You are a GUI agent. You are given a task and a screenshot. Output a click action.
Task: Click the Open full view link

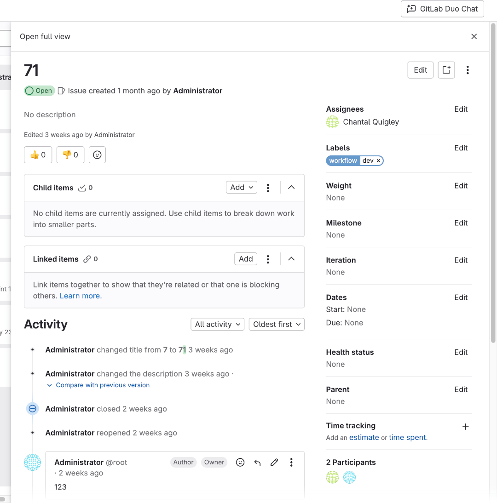(45, 36)
